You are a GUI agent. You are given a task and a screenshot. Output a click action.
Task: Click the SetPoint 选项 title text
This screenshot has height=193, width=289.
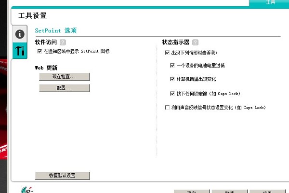[x=56, y=30]
